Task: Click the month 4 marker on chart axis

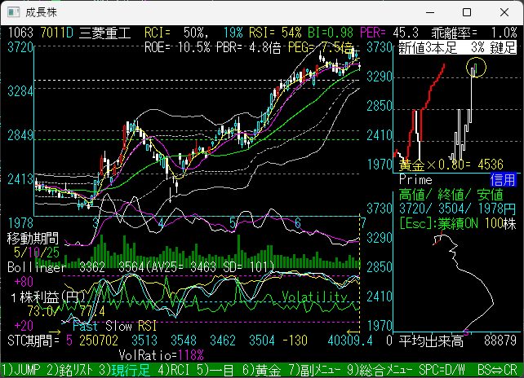Action: coord(161,223)
